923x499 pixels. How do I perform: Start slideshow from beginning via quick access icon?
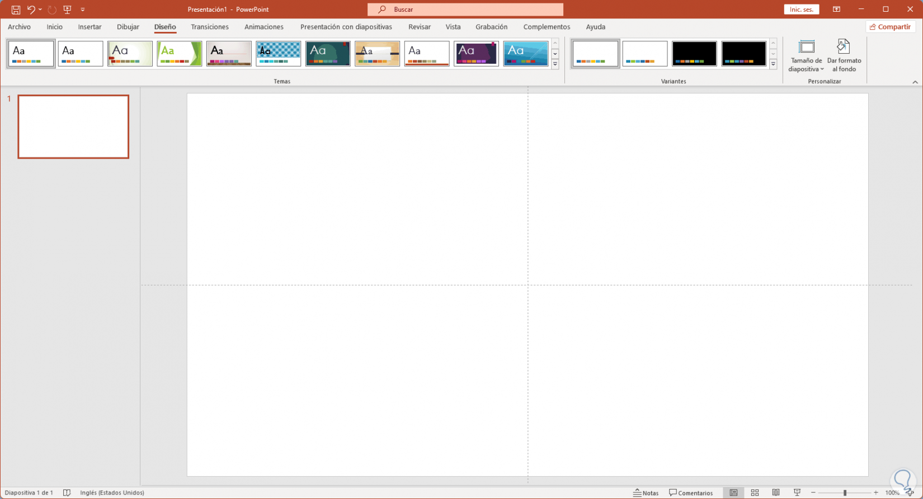[x=68, y=9]
